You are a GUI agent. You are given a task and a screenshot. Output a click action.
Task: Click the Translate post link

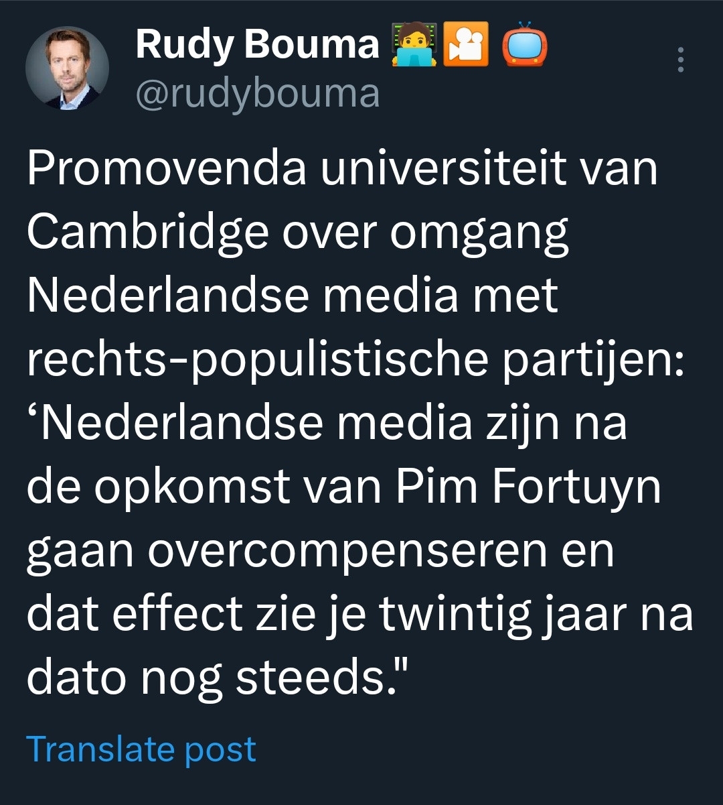coord(141,749)
